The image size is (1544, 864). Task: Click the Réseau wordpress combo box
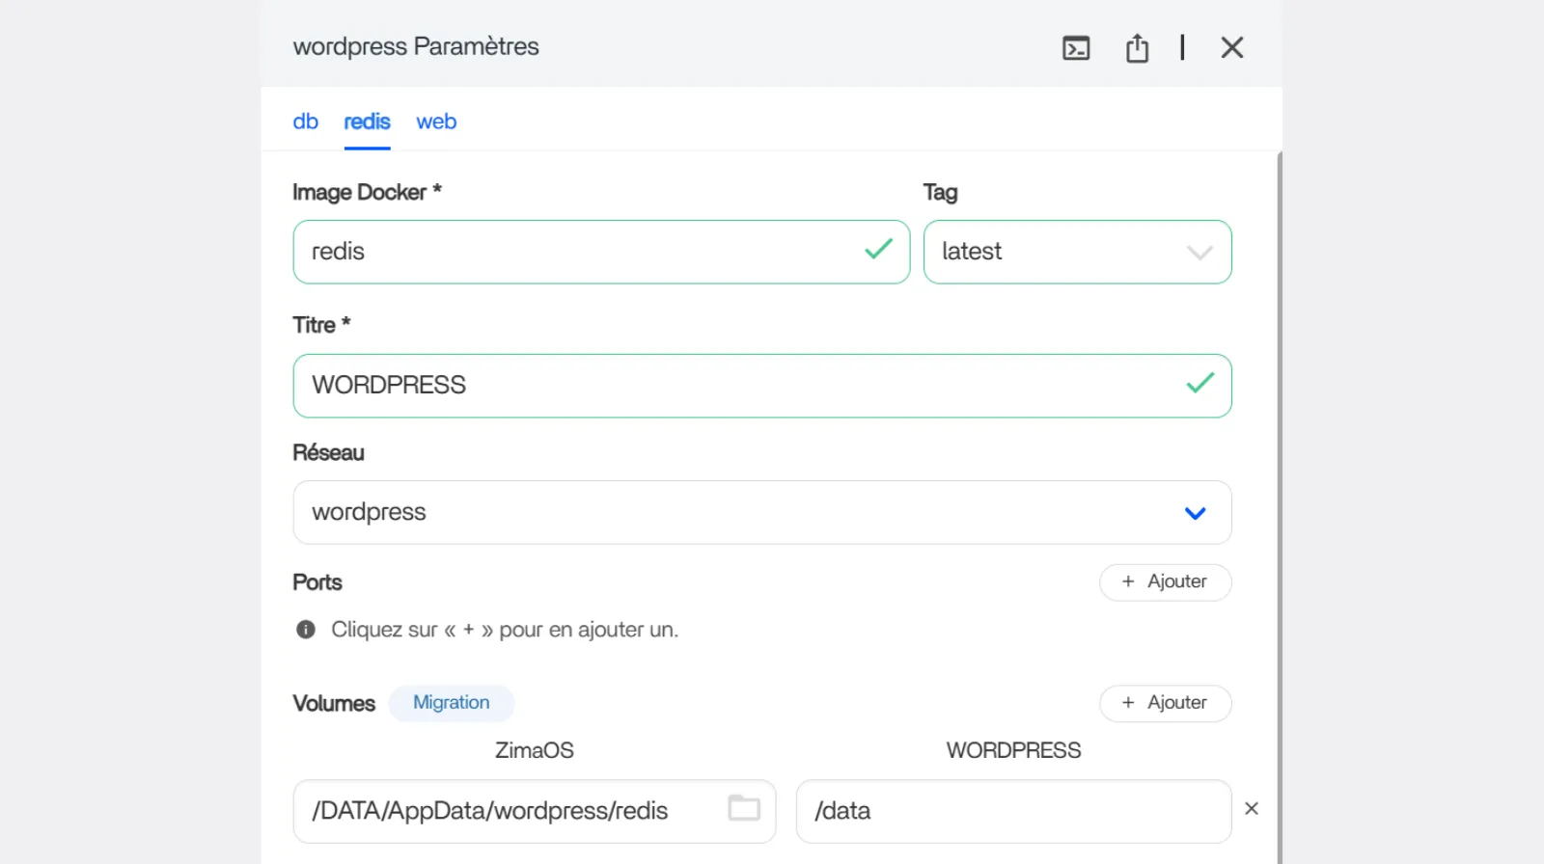[x=733, y=513]
